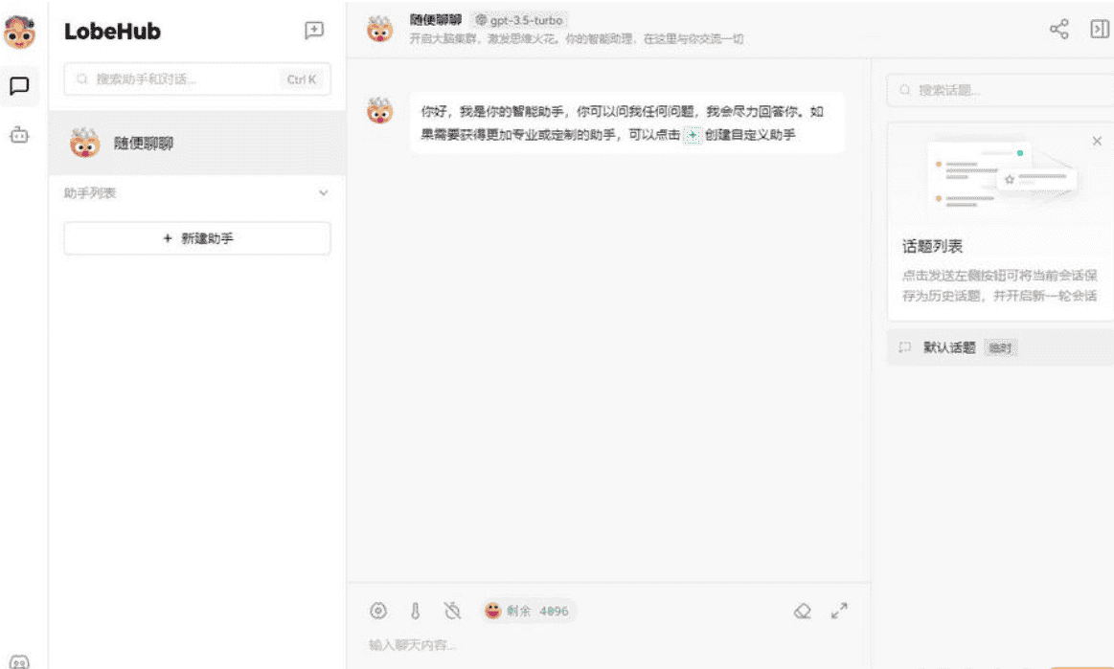Click the search assistants and conversations field
Image resolution: width=1114 pixels, height=669 pixels.
196,78
